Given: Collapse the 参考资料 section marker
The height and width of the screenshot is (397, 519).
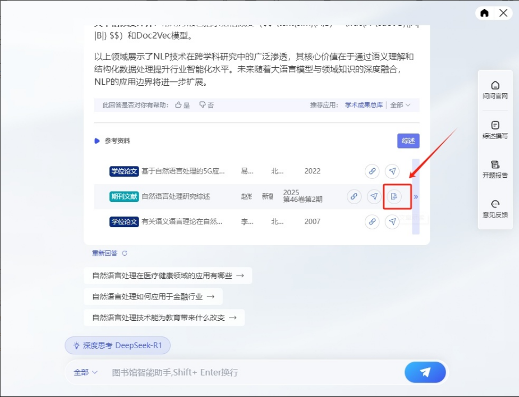Looking at the screenshot, I should (97, 141).
